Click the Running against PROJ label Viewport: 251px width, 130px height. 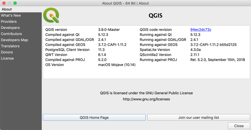[158, 60]
